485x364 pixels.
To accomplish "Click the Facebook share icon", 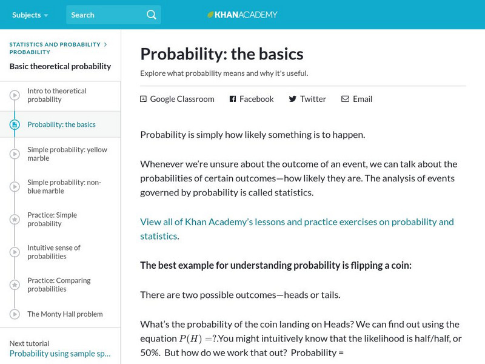I will (233, 99).
